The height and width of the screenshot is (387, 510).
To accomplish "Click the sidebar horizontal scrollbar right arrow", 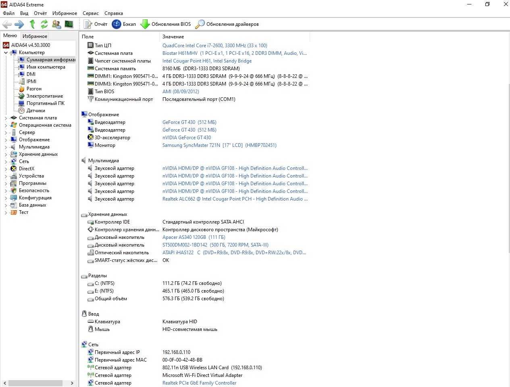I will [x=72, y=383].
